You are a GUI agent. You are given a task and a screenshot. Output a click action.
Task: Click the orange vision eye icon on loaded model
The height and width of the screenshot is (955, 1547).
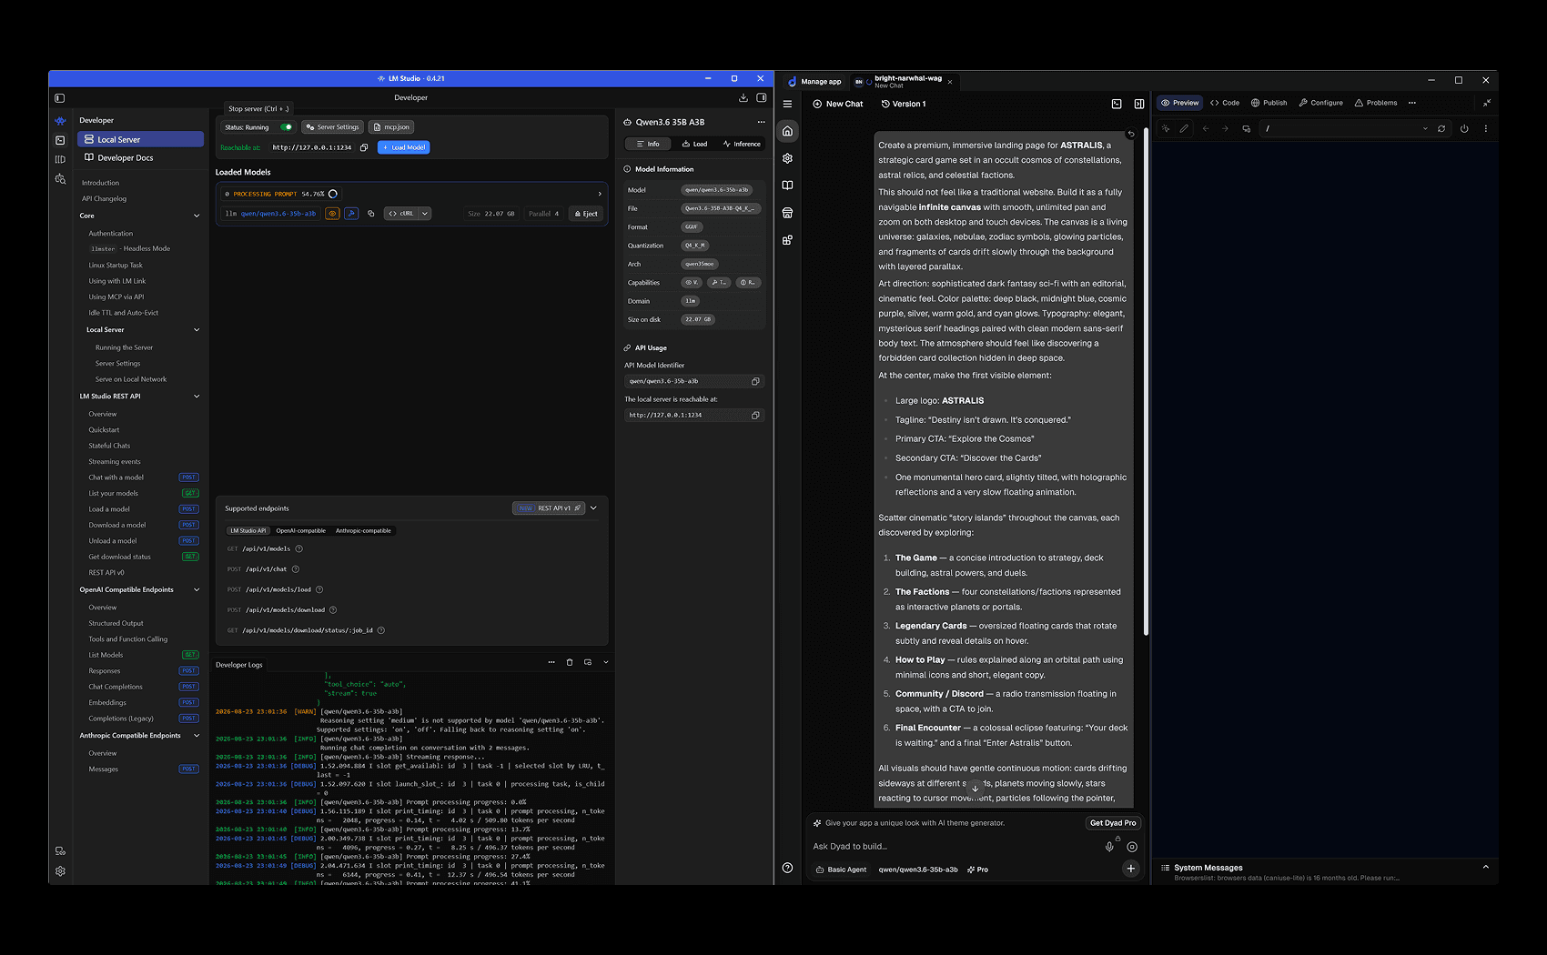tap(332, 214)
